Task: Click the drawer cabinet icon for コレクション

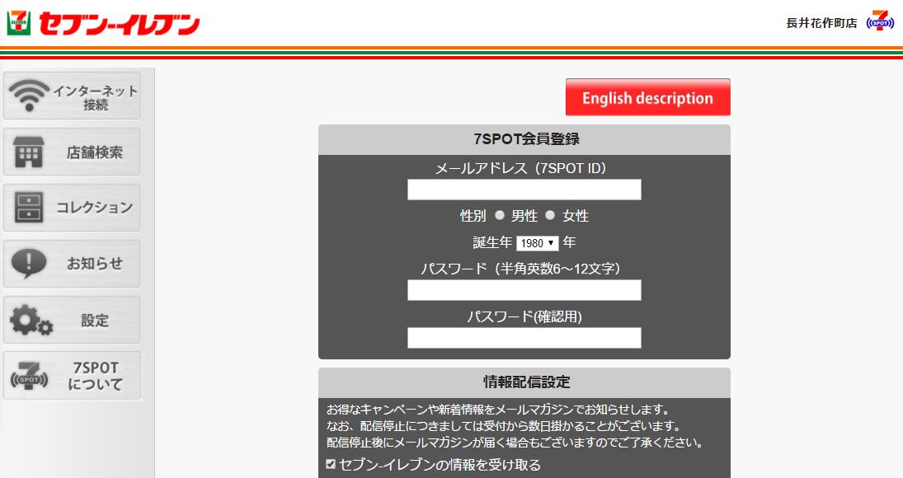Action: tap(30, 208)
